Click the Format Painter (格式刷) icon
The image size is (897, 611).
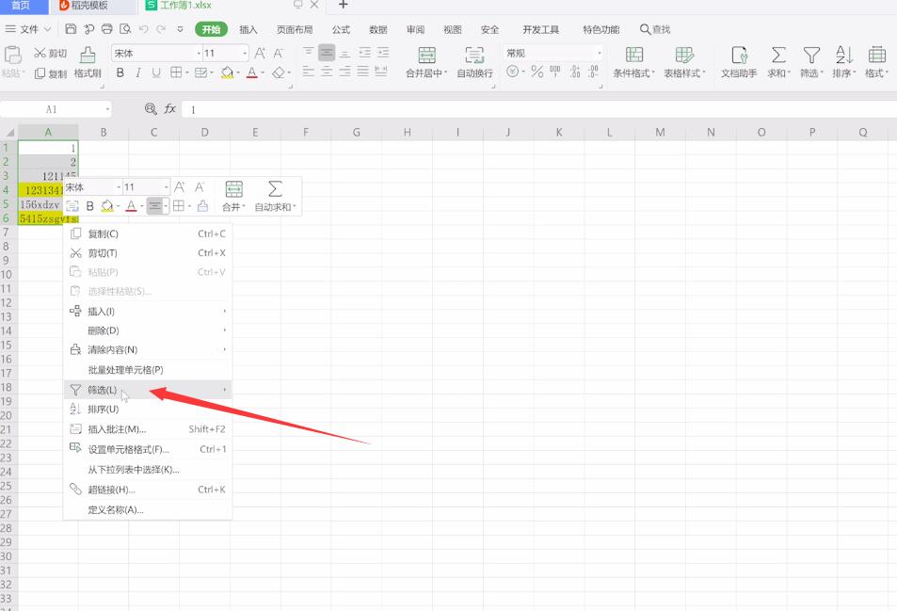(x=88, y=56)
